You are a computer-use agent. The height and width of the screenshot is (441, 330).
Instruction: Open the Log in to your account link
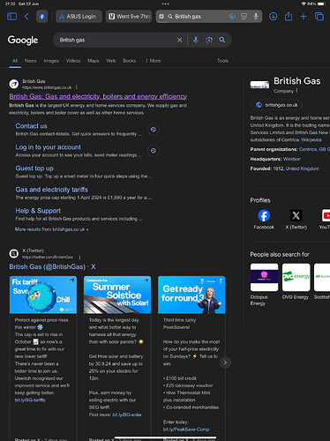coord(48,147)
